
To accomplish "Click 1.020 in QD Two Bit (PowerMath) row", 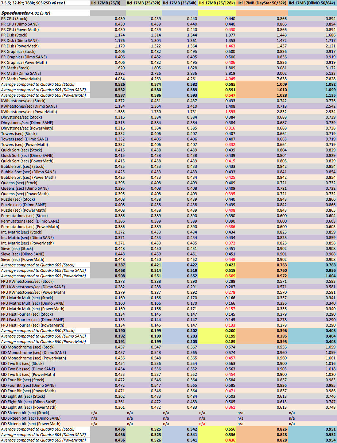I will [330, 374].
